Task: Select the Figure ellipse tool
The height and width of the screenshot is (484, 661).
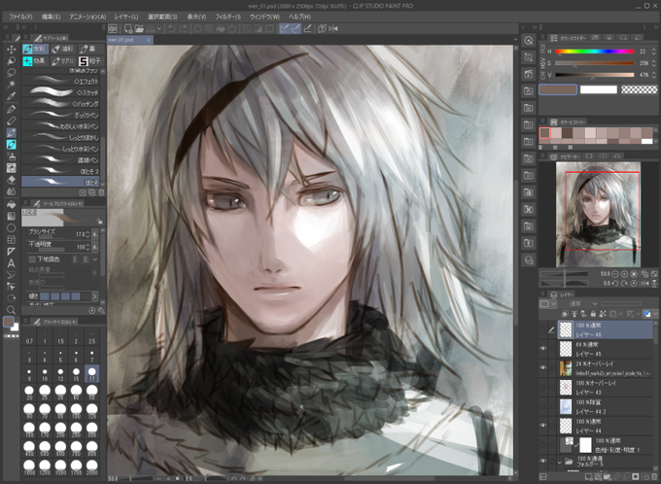Action: pyautogui.click(x=12, y=228)
